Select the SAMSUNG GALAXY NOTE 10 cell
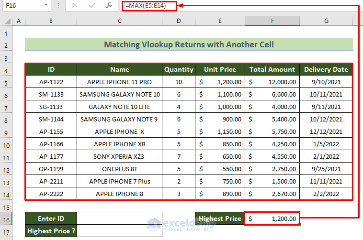The height and width of the screenshot is (240, 363). point(119,94)
